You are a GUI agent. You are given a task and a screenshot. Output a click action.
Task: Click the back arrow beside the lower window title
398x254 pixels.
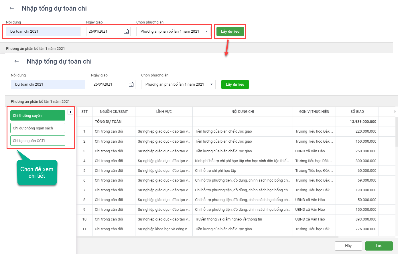coord(17,61)
